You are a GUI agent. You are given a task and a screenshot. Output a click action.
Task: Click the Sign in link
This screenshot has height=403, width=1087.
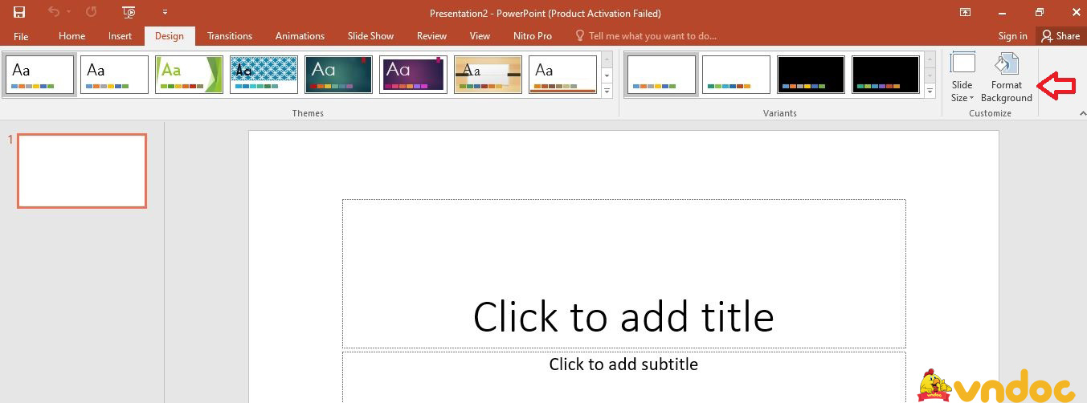(1012, 35)
